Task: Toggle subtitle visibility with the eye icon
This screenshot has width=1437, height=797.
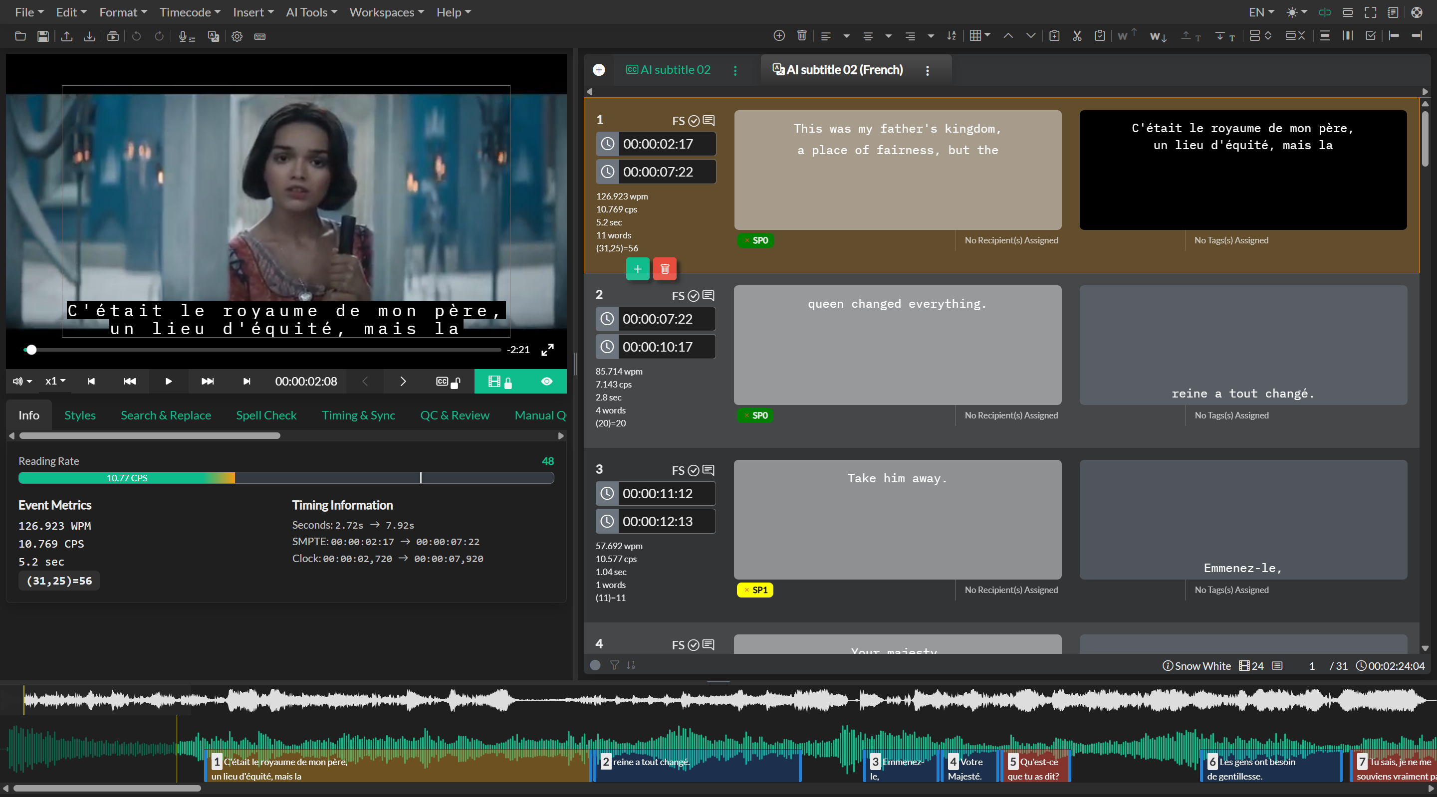Action: click(x=547, y=382)
